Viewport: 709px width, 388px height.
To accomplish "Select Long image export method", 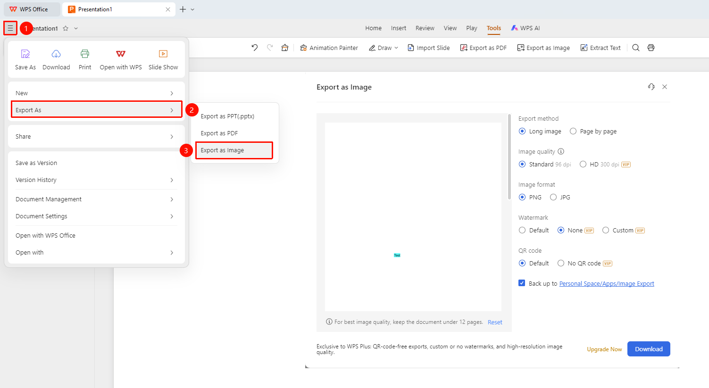I will 522,131.
